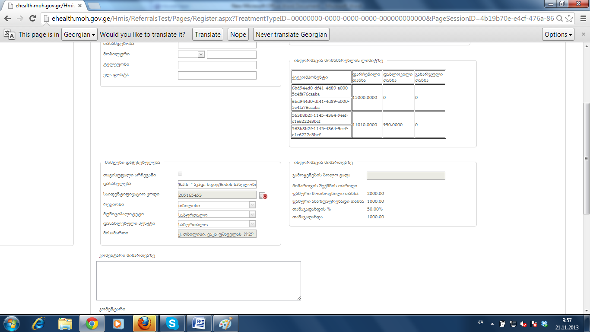
Task: Click the search magnifier in address bar
Action: tap(559, 19)
